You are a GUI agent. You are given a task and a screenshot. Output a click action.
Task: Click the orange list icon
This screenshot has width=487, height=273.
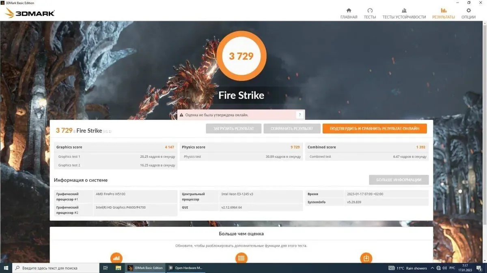pos(241,258)
